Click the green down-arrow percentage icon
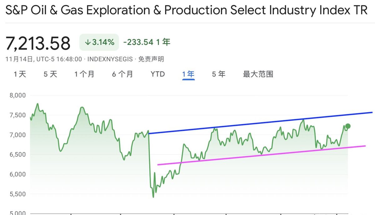Viewport: 375px width, 215px height. pos(87,41)
